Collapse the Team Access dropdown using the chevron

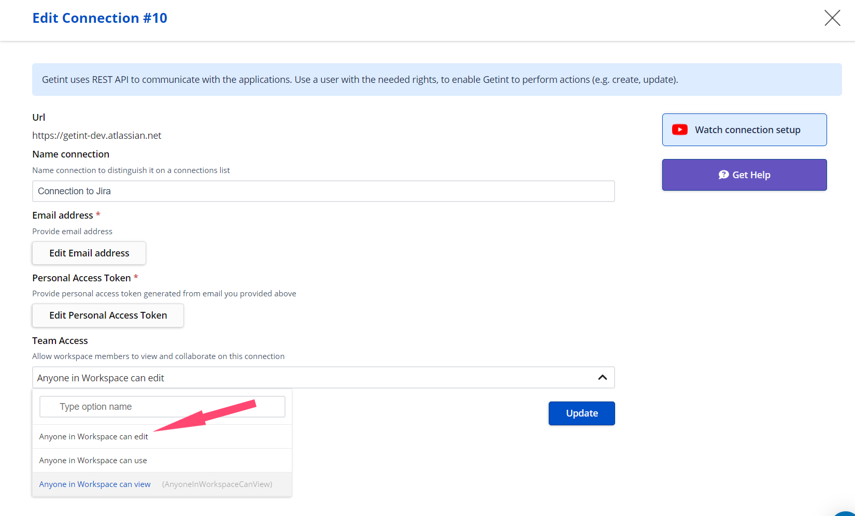602,378
